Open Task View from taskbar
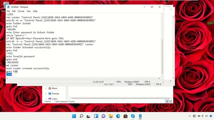 (x=89, y=116)
